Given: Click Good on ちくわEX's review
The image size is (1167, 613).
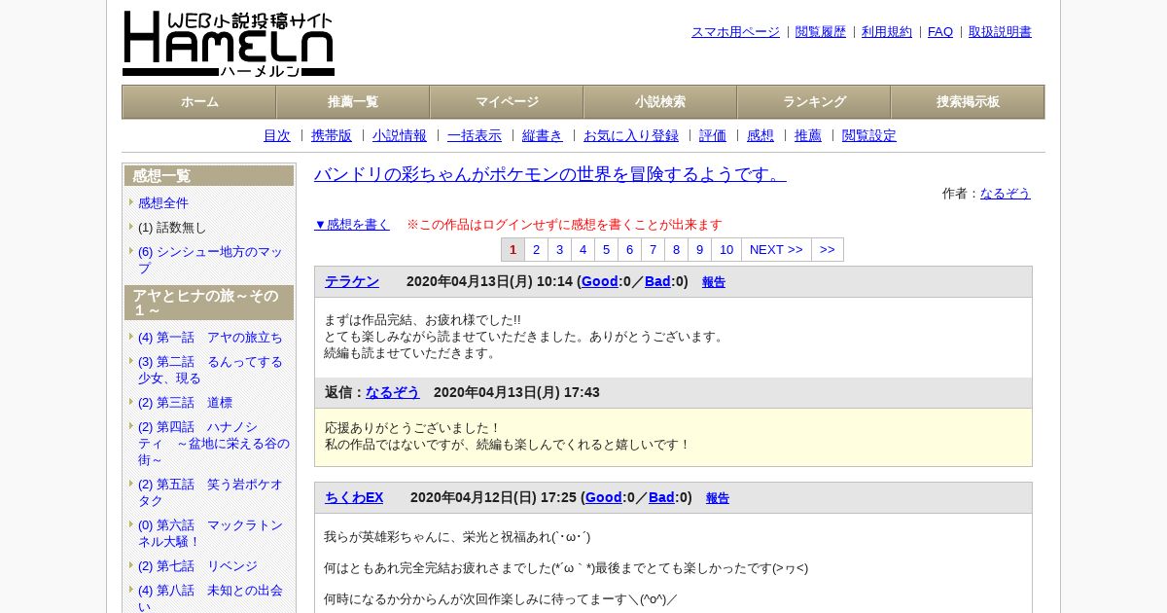Looking at the screenshot, I should 604,497.
